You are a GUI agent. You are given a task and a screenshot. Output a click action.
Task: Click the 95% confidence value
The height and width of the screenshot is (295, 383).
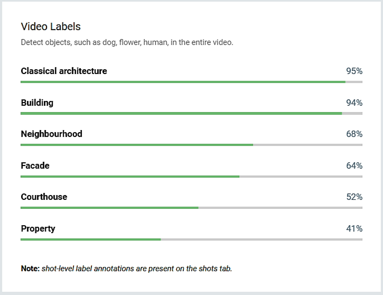coord(354,71)
